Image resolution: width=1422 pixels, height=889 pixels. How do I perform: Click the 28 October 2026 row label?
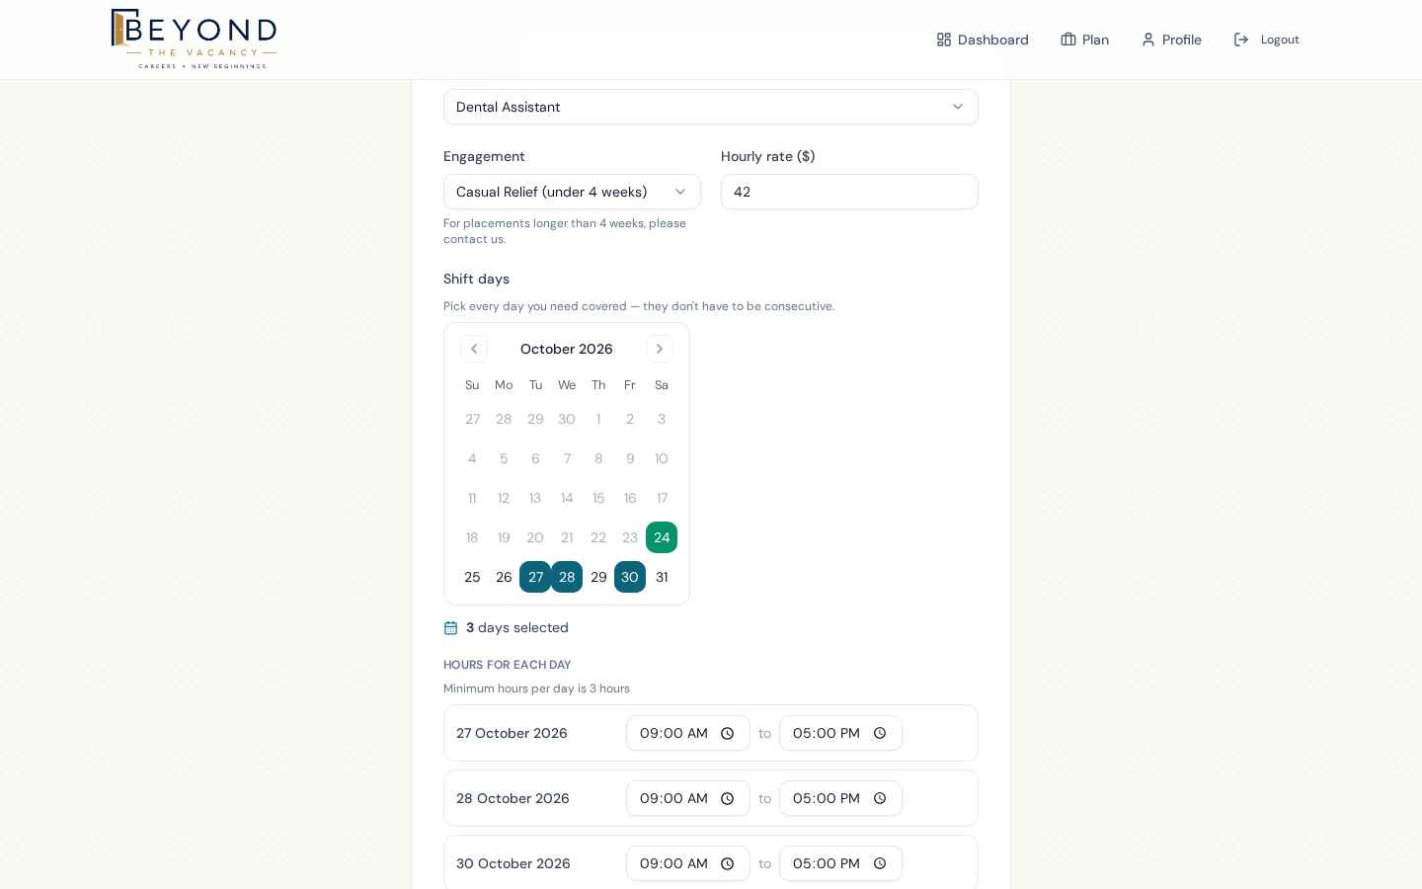(x=513, y=798)
